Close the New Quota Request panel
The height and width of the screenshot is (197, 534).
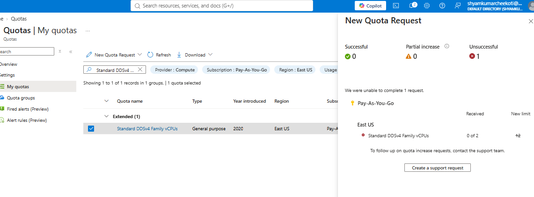(530, 21)
